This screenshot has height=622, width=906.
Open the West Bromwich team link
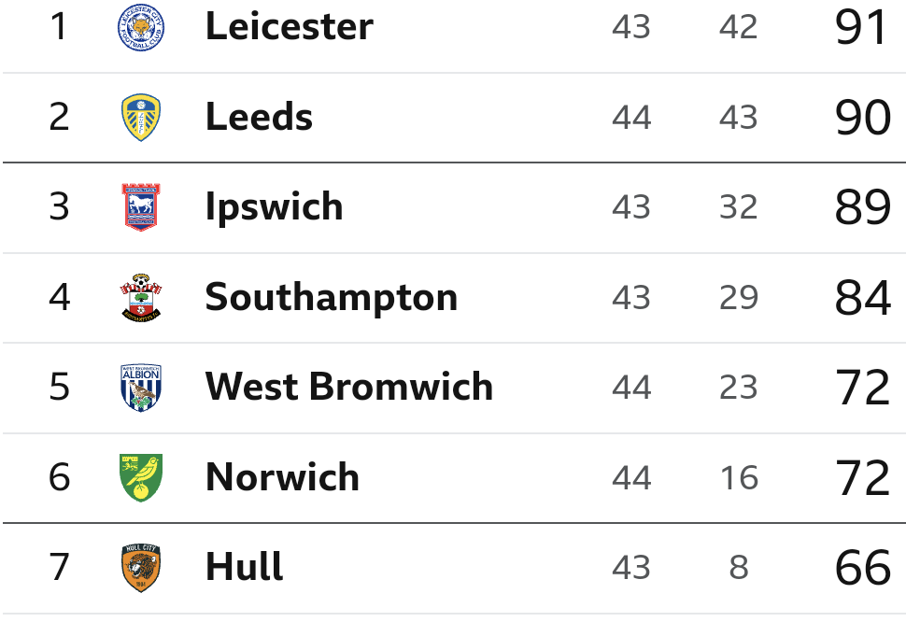click(x=349, y=387)
